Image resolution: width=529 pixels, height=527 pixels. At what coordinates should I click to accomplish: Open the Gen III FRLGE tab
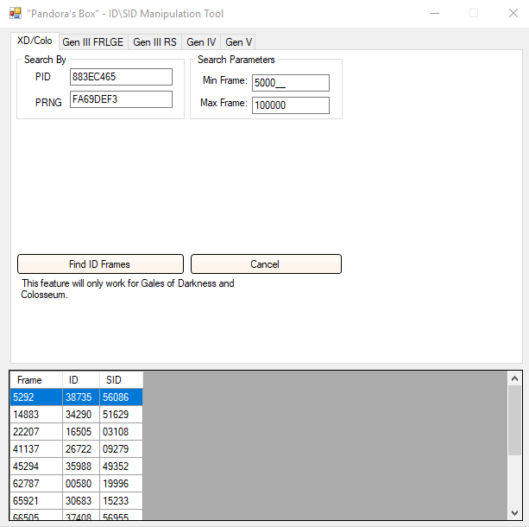(93, 42)
